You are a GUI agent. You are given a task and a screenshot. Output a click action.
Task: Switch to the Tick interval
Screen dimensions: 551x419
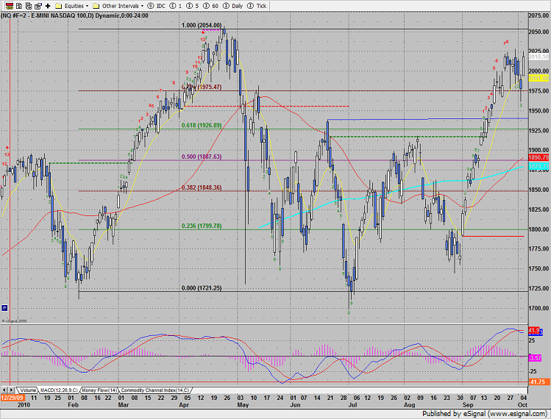tap(257, 6)
